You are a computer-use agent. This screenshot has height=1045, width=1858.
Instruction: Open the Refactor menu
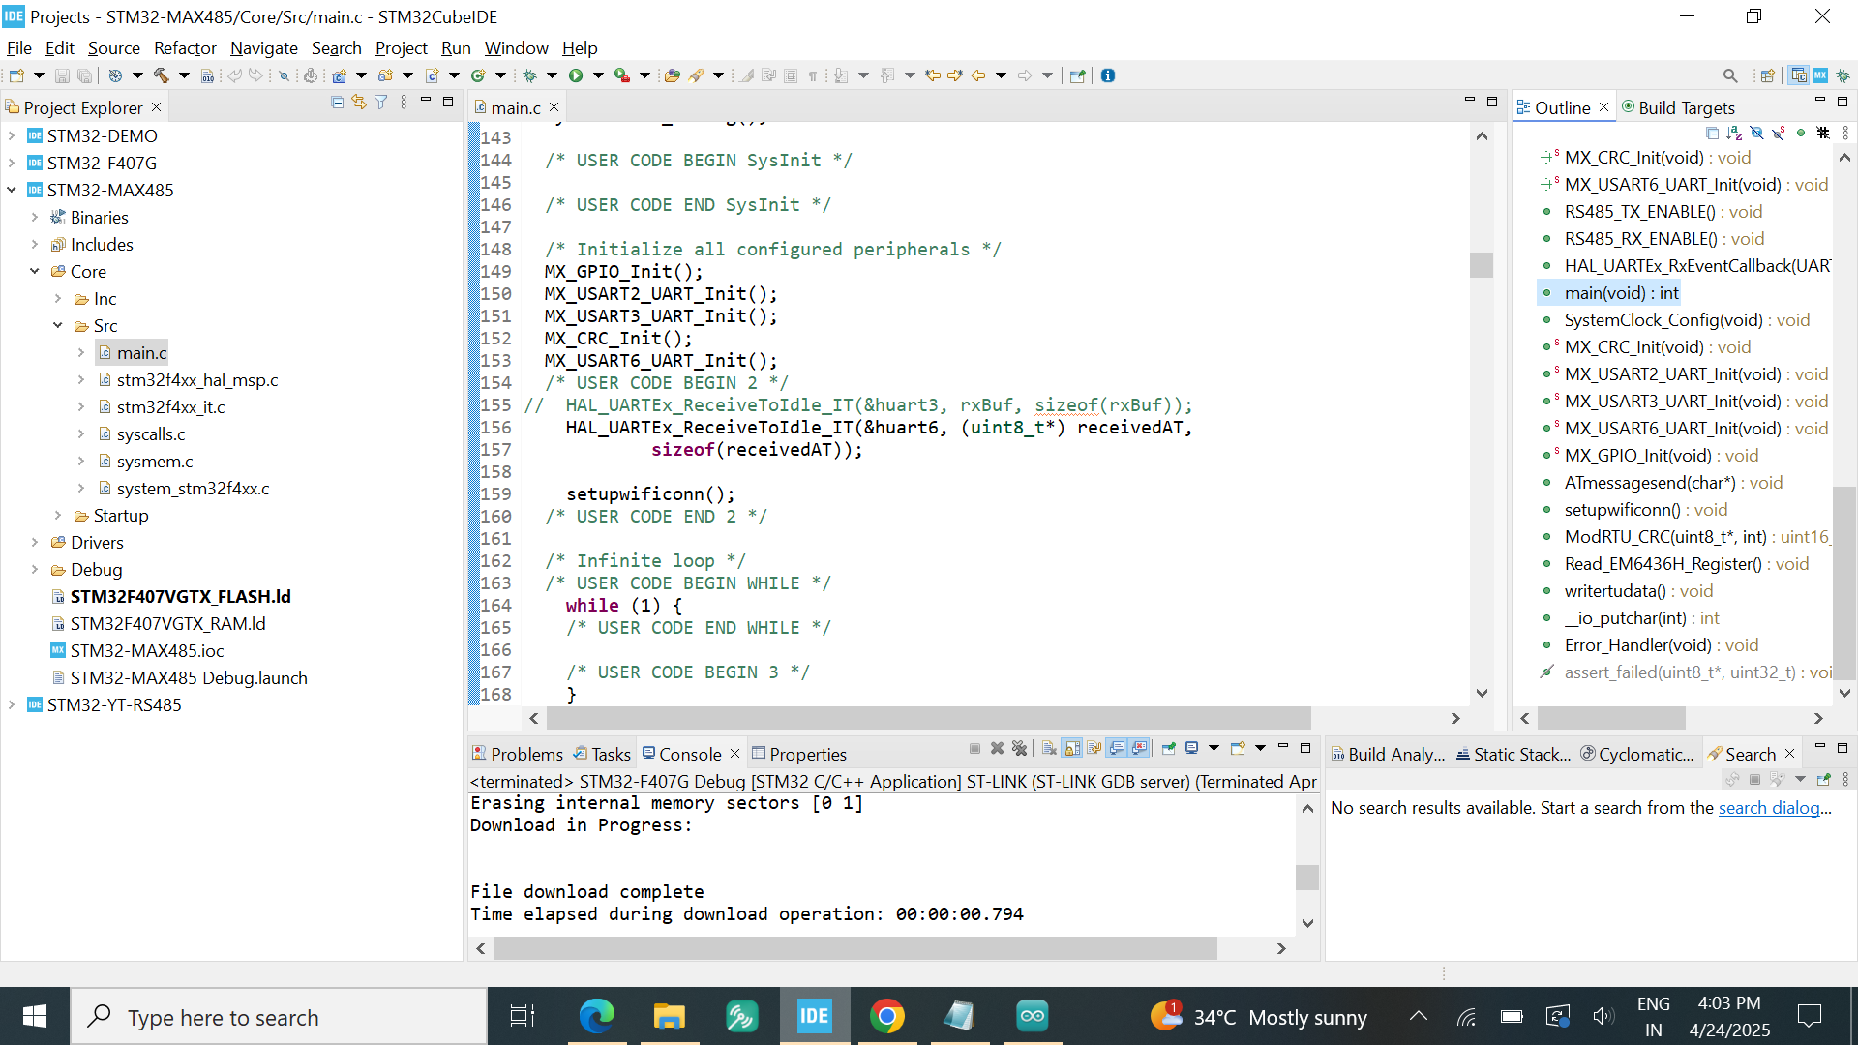[x=185, y=48]
